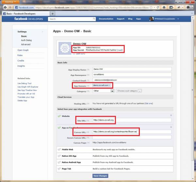The height and width of the screenshot is (182, 196).
Task: Click the browser back arrow button
Action: (x=5, y=7)
